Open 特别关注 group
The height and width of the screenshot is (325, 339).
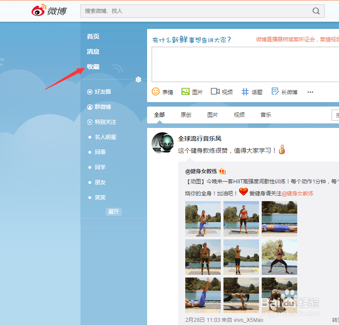[102, 122]
